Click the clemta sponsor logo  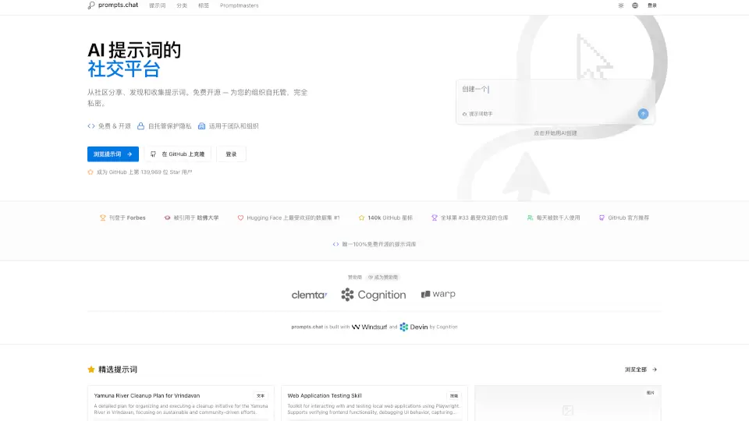tap(309, 295)
